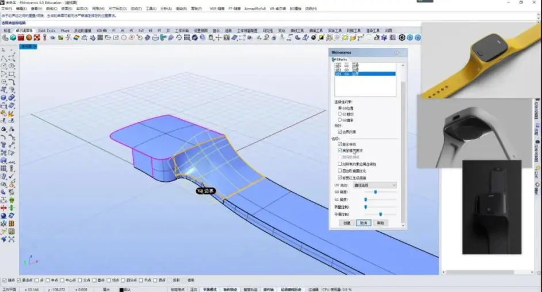Screen dimensions: 542x292
Task: Open the UV 流动 dropdown in the dialog
Action: point(375,185)
